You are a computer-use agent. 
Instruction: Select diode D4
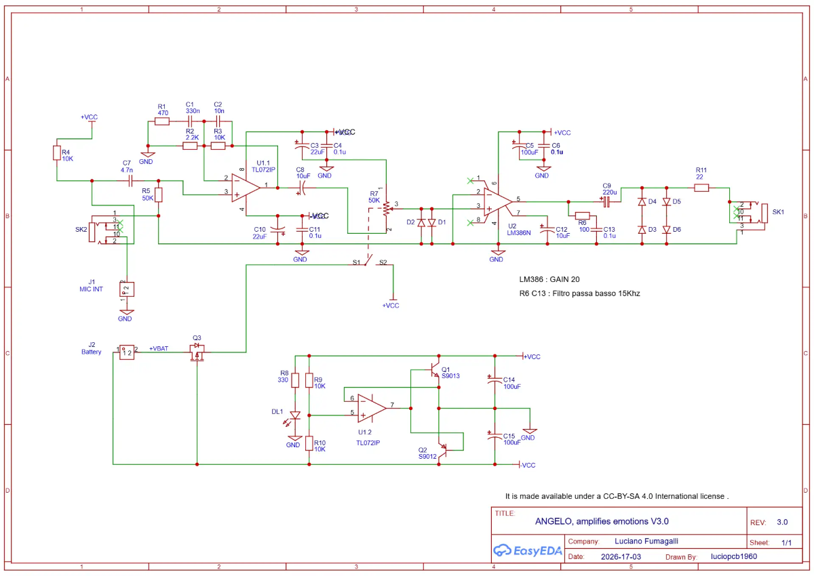(x=642, y=202)
